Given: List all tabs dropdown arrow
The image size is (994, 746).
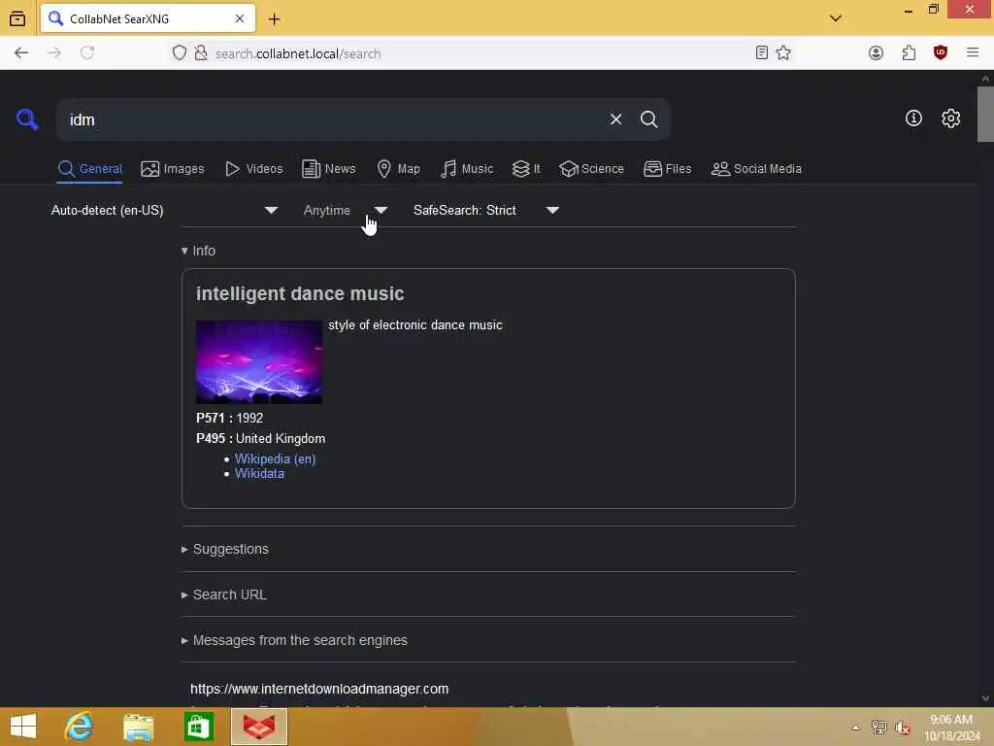Looking at the screenshot, I should [836, 18].
